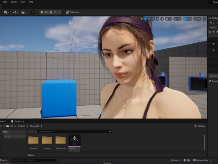
Task: Open the quick add to project dropdown
Action: coord(7,12)
